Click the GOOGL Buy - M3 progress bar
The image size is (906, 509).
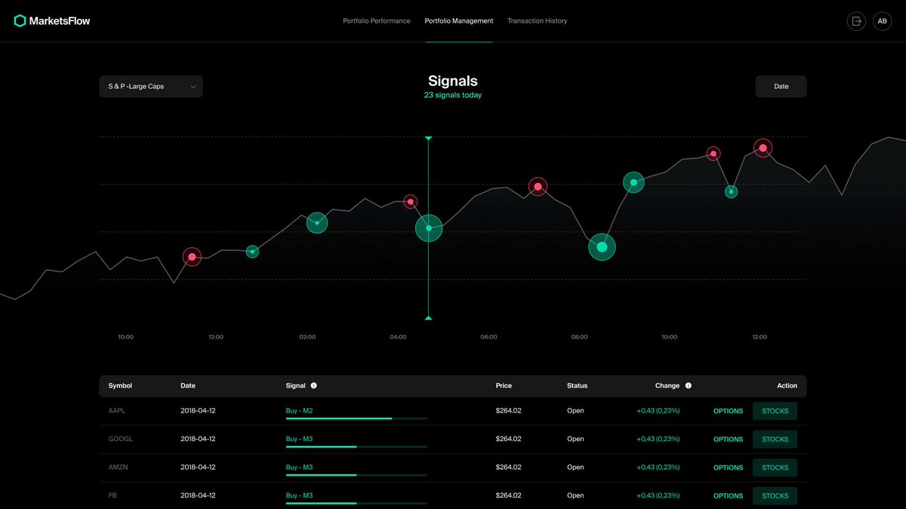tap(356, 446)
